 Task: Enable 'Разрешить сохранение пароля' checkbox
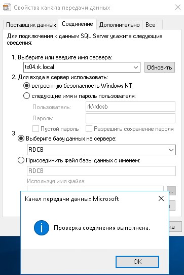point(89,129)
